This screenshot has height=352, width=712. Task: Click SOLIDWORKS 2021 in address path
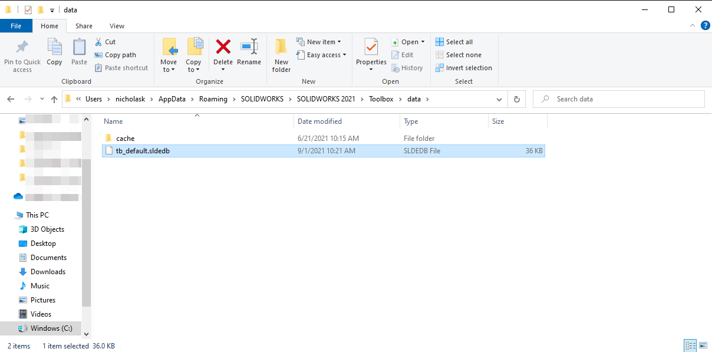pyautogui.click(x=326, y=99)
